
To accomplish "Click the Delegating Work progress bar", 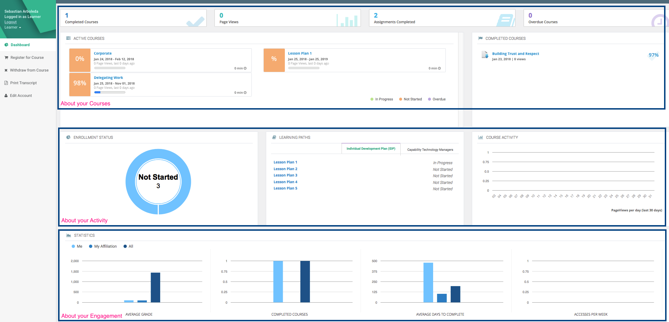I will 110,92.
